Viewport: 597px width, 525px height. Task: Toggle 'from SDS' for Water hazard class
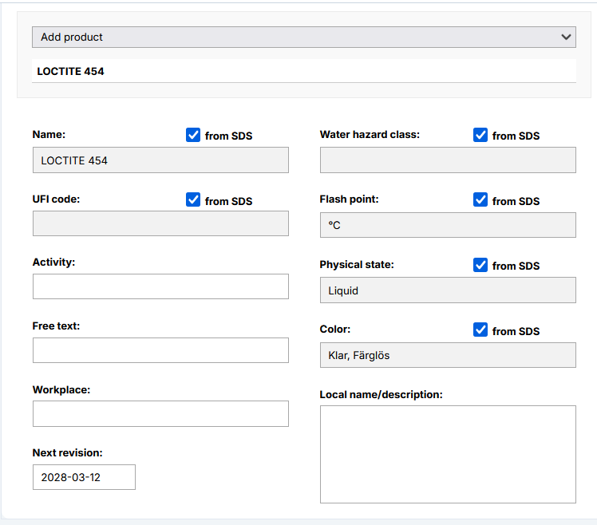(480, 135)
